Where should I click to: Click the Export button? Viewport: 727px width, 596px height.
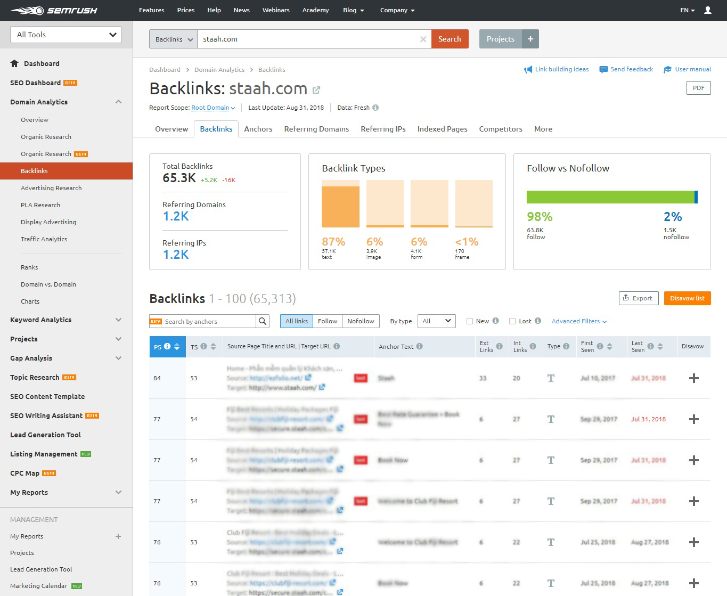[x=639, y=298]
